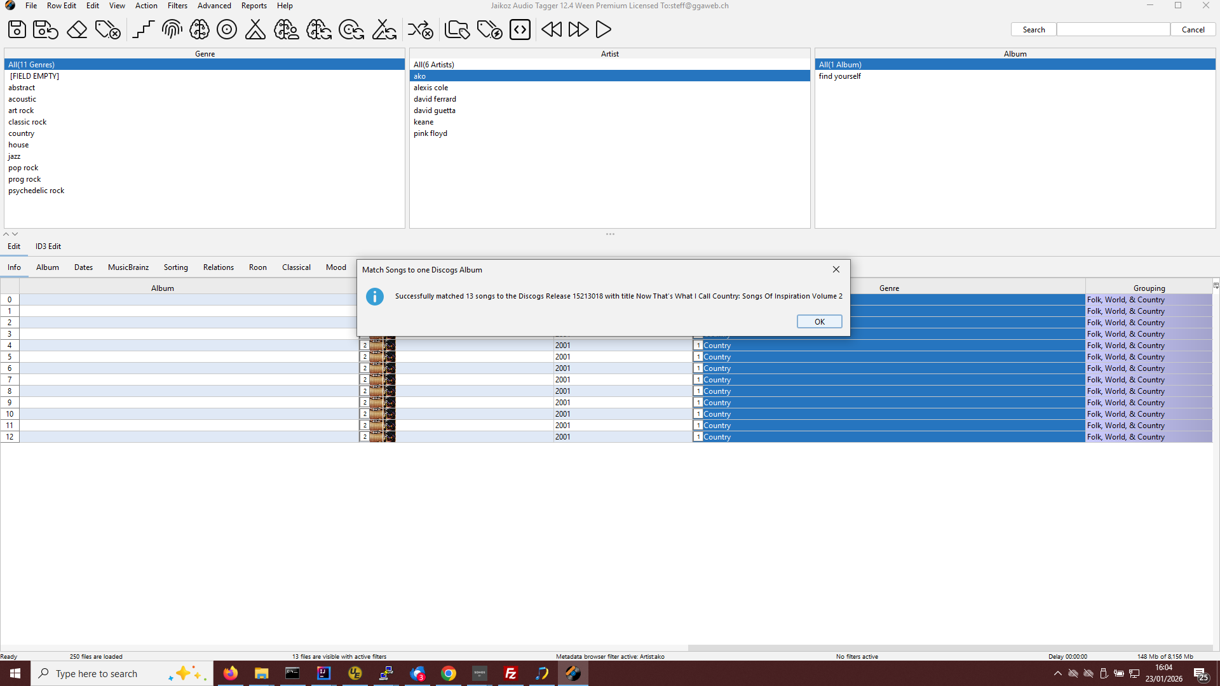1220x686 pixels.
Task: Click the Save floppy disk toolbar icon
Action: [x=17, y=29]
